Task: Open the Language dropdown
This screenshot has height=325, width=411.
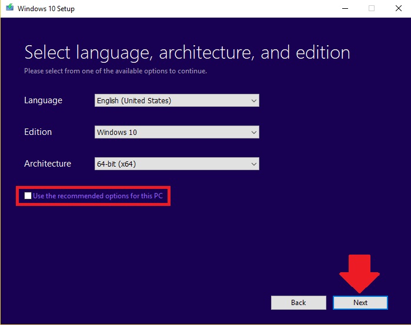Action: [x=176, y=100]
